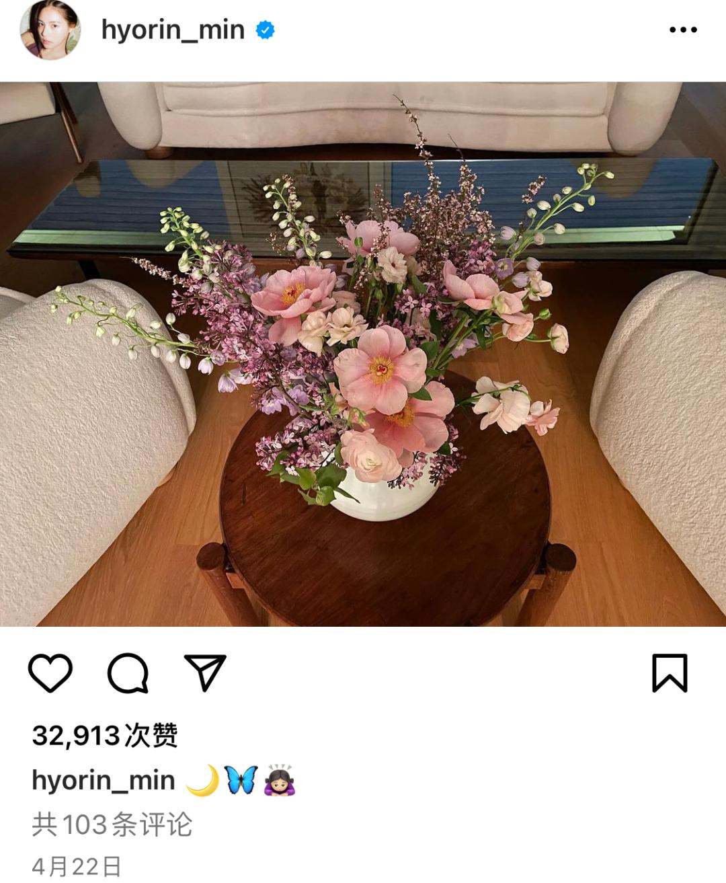The width and height of the screenshot is (726, 883).
Task: Share the post using the paper plane icon
Action: (x=205, y=673)
